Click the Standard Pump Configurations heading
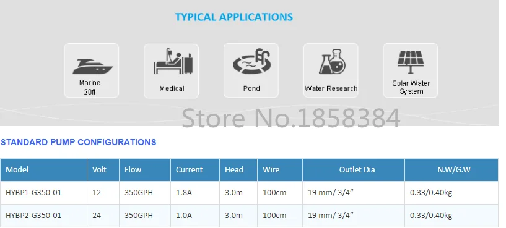 [79, 142]
